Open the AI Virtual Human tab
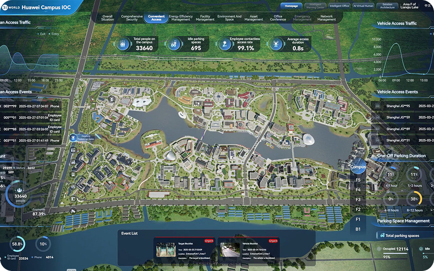The image size is (434, 271). point(363,6)
